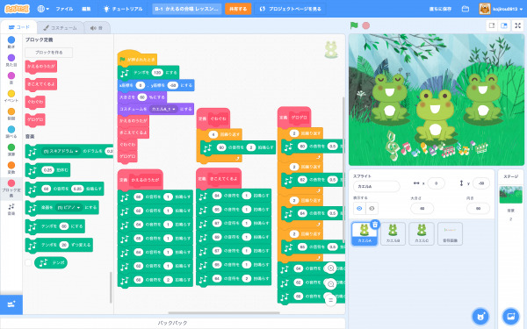Open the choose a backdrop button

(510, 316)
